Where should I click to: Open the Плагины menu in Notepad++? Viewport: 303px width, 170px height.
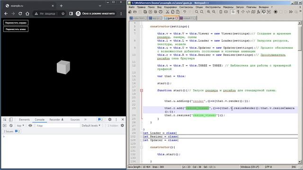(x=251, y=7)
